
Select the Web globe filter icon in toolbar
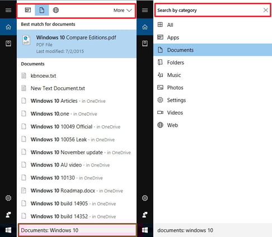pos(56,10)
